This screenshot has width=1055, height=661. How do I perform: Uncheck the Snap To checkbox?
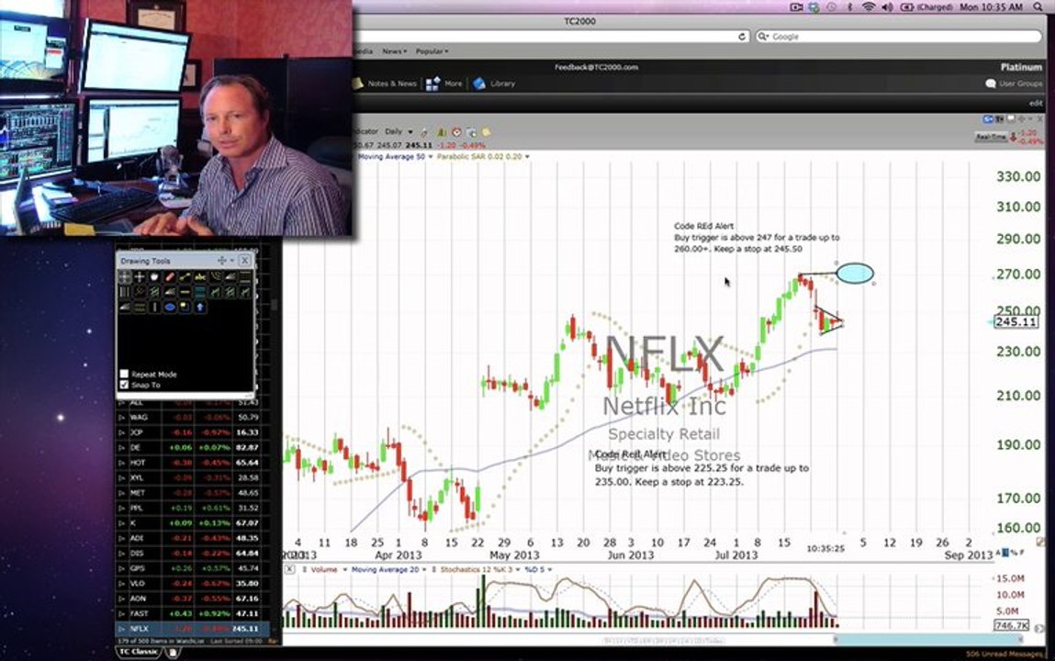pyautogui.click(x=124, y=385)
